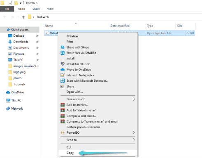The height and width of the screenshot is (158, 202).
Task: Open the File tab
Action: 7,9
